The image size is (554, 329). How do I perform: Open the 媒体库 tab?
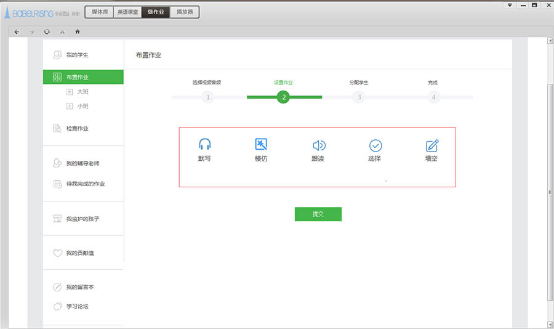click(100, 12)
